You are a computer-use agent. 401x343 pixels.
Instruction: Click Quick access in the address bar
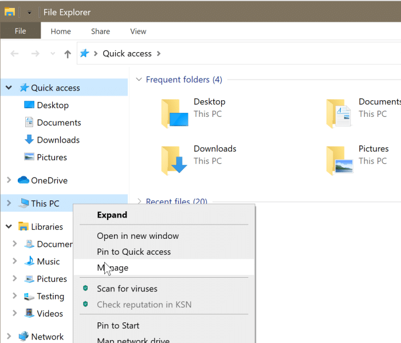127,54
